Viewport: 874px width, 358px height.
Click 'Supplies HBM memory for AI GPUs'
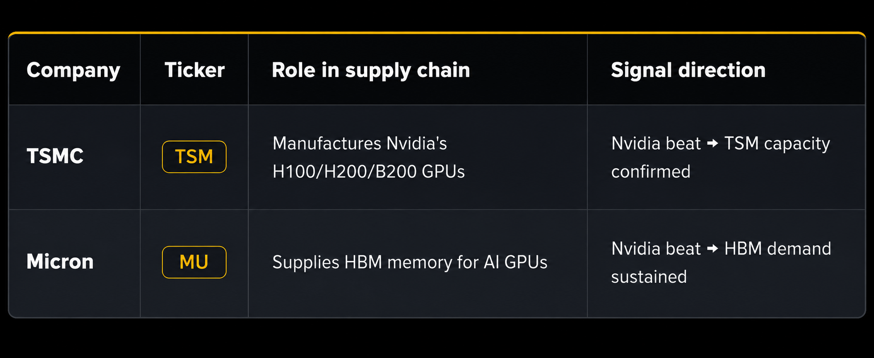coord(410,262)
